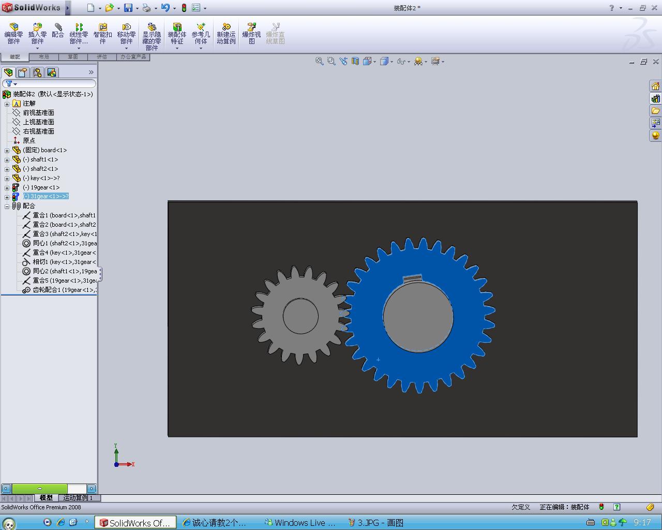Open the SolidWorks menu arrow
662x530 pixels.
[68, 8]
